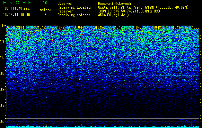Viewport: 202px width, 128px height.
Task: Select the ICOM IC-575 receiver description
Action: (x=129, y=11)
